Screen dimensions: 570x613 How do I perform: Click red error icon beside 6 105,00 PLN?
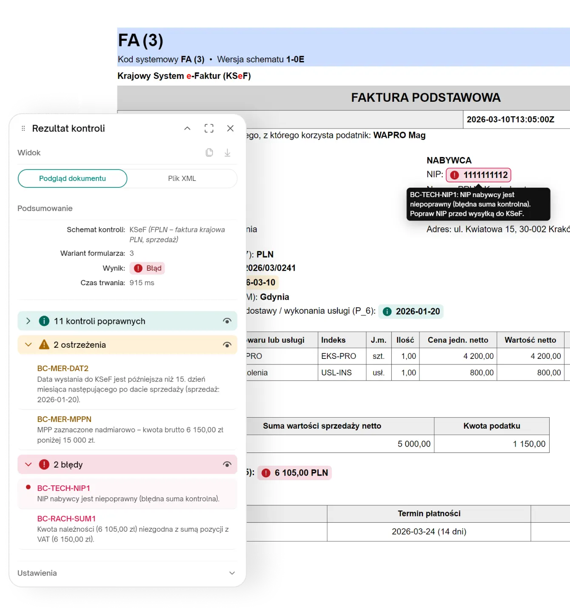tap(266, 473)
